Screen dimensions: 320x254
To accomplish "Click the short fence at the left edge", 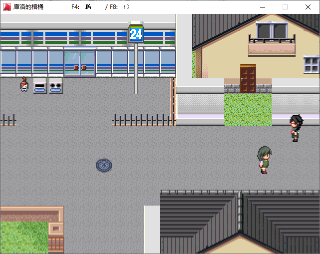I will click(8, 120).
